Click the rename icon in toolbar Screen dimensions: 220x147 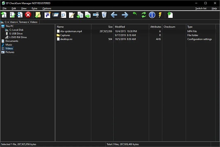pos(96,15)
